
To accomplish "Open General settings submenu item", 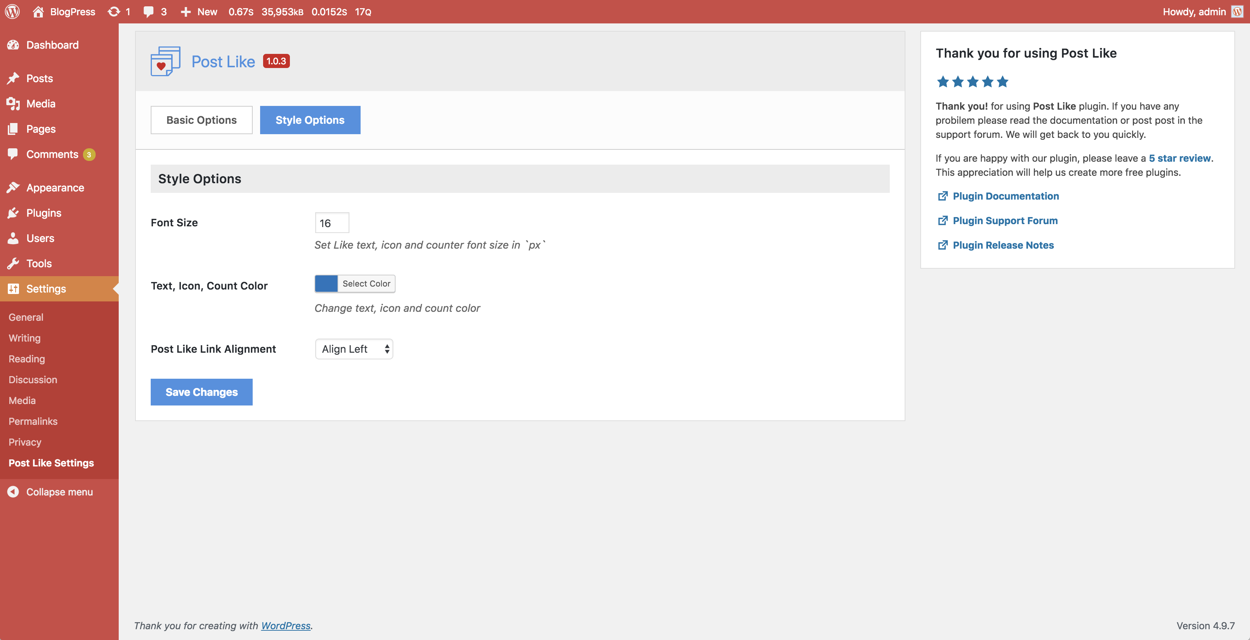I will (x=26, y=317).
